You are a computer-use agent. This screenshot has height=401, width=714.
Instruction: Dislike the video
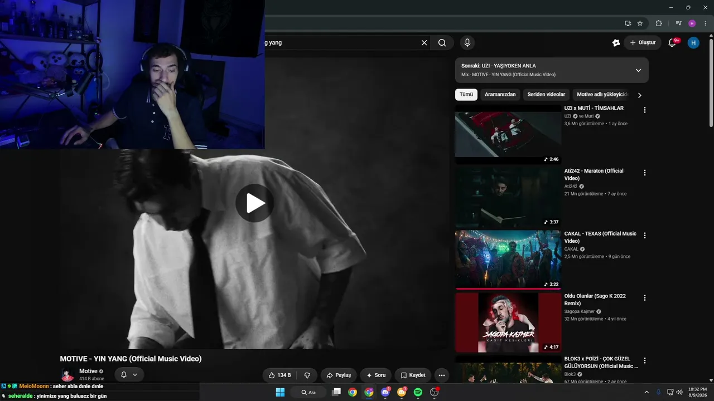pyautogui.click(x=307, y=375)
